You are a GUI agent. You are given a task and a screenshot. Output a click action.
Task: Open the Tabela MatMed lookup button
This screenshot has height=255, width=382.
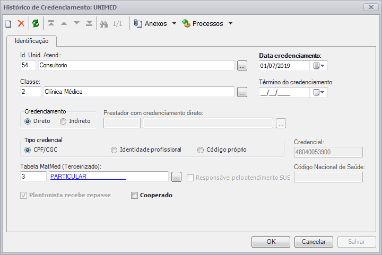tap(176, 177)
